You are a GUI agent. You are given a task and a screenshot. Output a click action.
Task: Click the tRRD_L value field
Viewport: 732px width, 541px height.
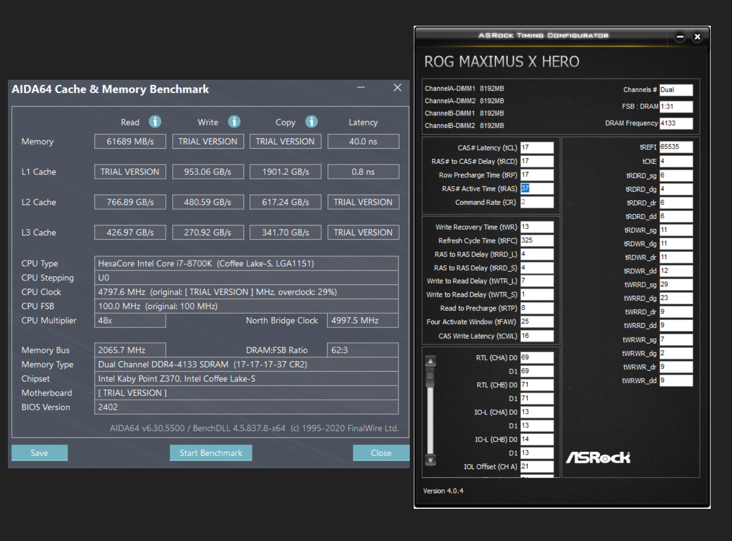coord(537,254)
